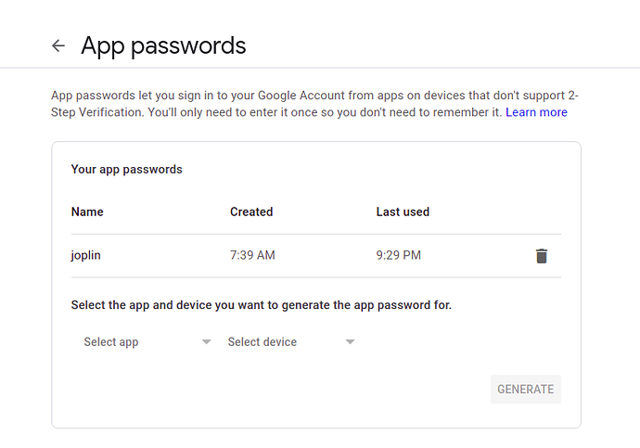Click the GENERATE button

[x=526, y=390]
